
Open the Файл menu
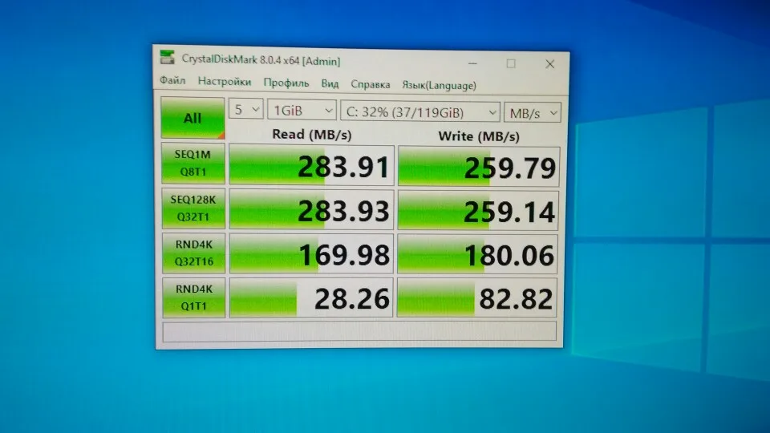[x=172, y=80]
